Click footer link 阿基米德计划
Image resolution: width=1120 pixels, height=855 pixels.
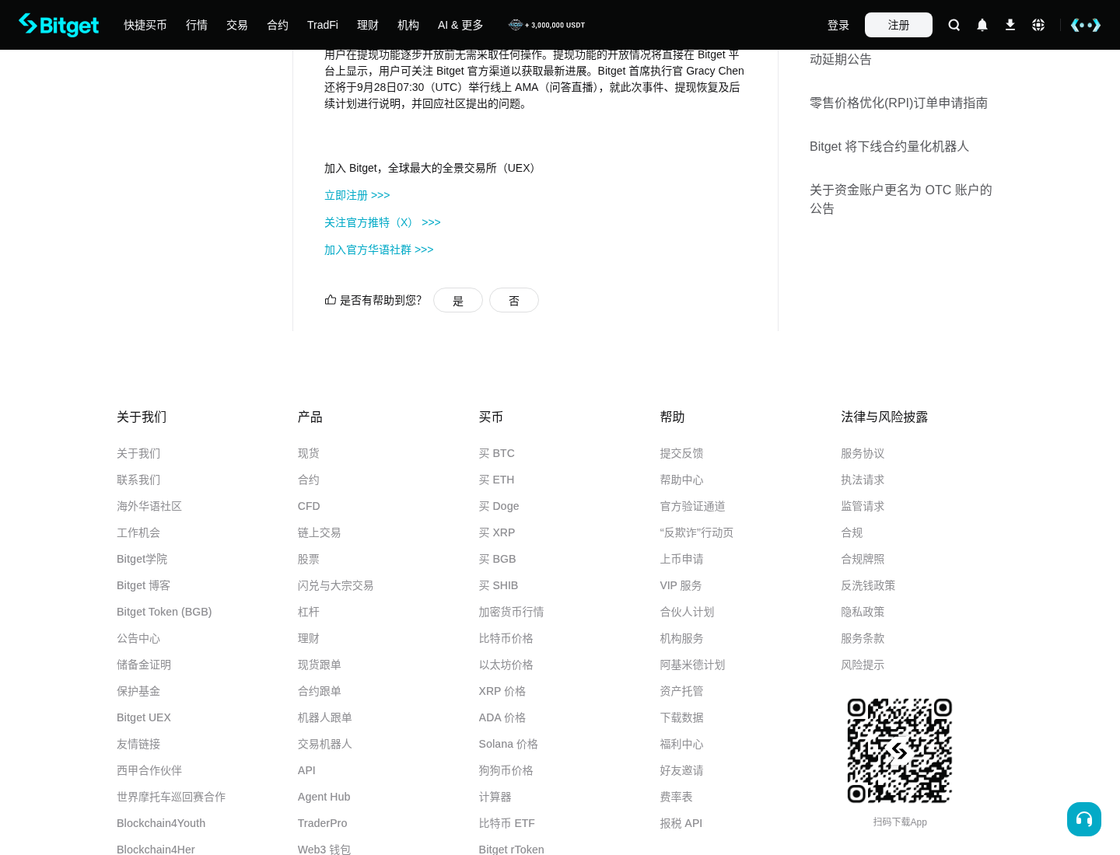click(693, 665)
